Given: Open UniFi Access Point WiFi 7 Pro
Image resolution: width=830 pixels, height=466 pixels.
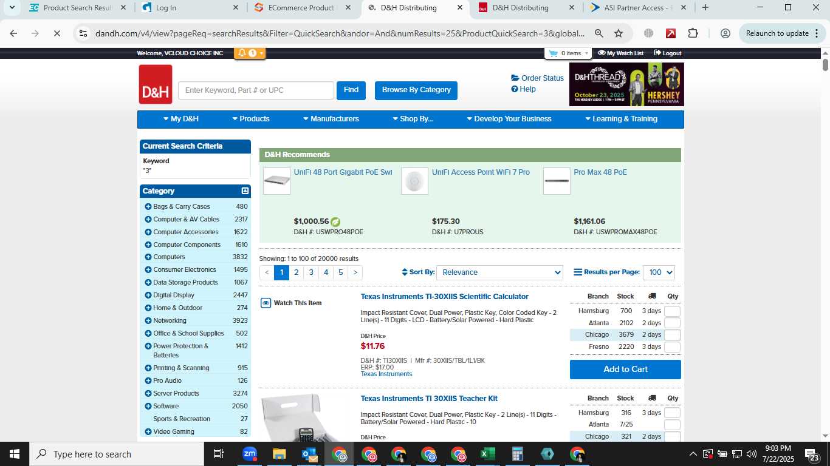Looking at the screenshot, I should [481, 172].
